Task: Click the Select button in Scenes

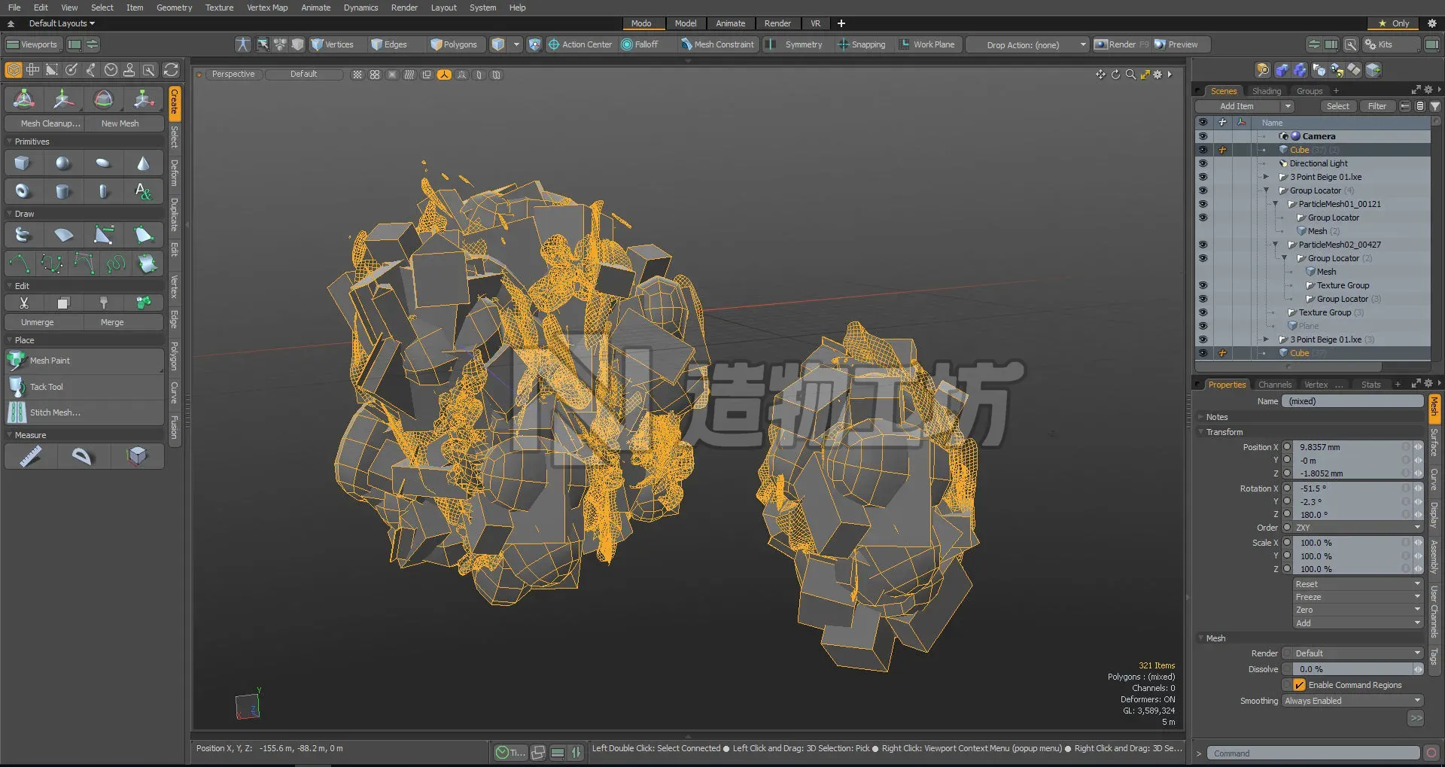Action: point(1337,106)
